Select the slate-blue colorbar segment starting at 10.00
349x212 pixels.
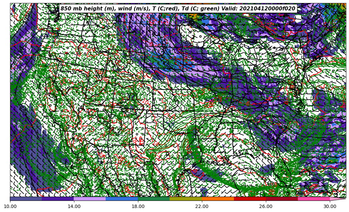26,199
